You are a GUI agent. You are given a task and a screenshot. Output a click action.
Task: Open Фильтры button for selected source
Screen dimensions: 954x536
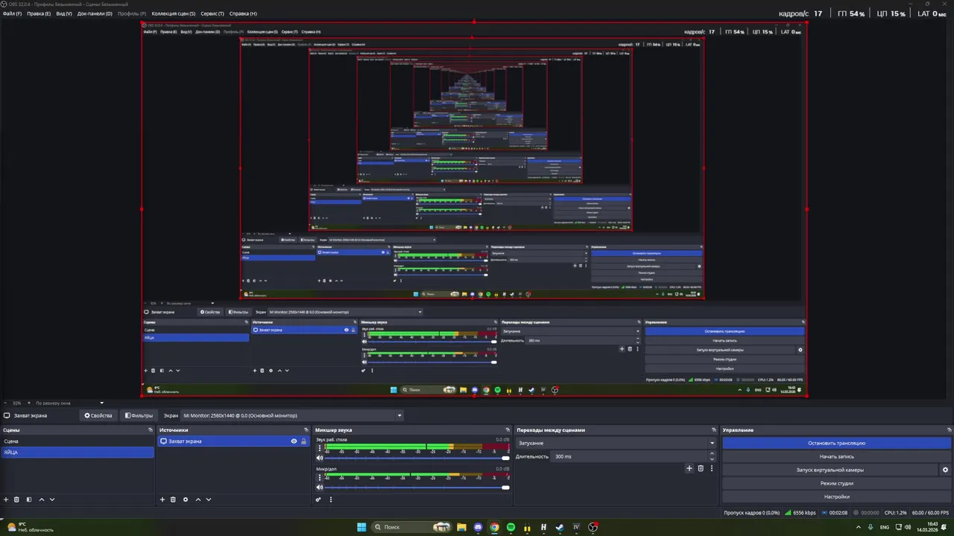pyautogui.click(x=139, y=415)
